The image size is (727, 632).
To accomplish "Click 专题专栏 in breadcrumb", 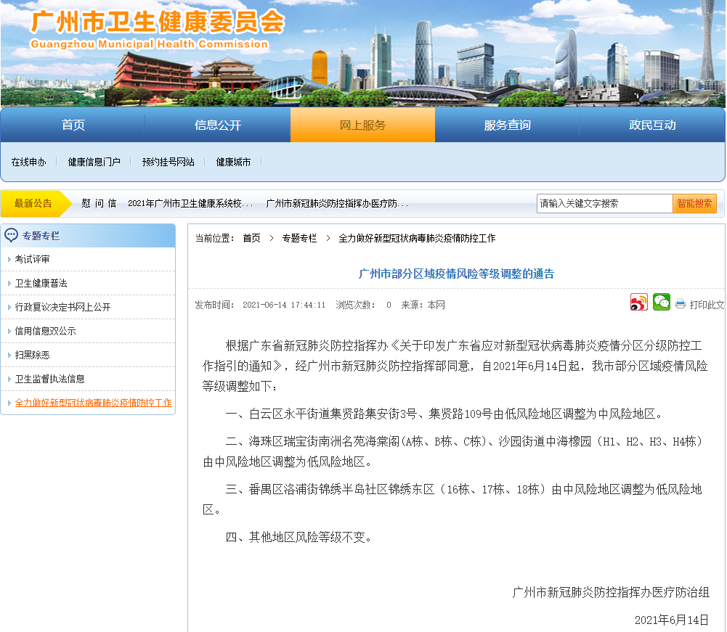I will (x=299, y=238).
